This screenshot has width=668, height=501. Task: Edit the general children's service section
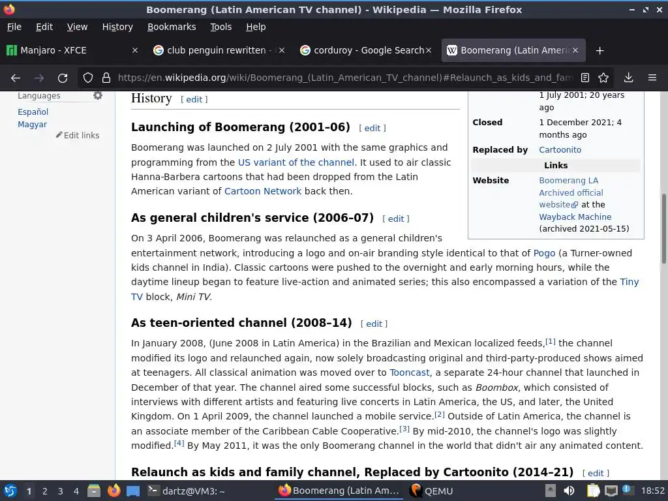pyautogui.click(x=396, y=219)
